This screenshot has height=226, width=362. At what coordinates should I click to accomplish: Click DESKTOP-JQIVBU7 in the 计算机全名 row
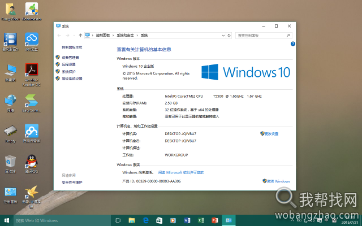tap(180, 141)
